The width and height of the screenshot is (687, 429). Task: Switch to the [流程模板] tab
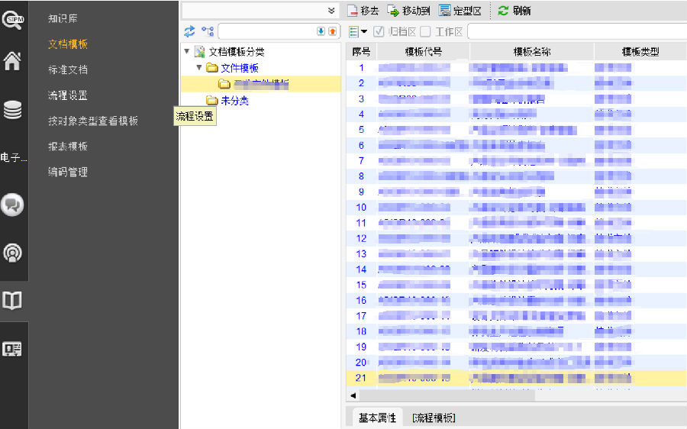coord(434,418)
